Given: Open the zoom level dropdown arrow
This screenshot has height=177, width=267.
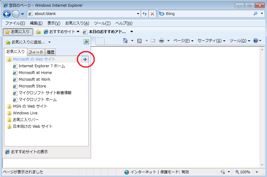Looking at the screenshot, I should pos(257,172).
